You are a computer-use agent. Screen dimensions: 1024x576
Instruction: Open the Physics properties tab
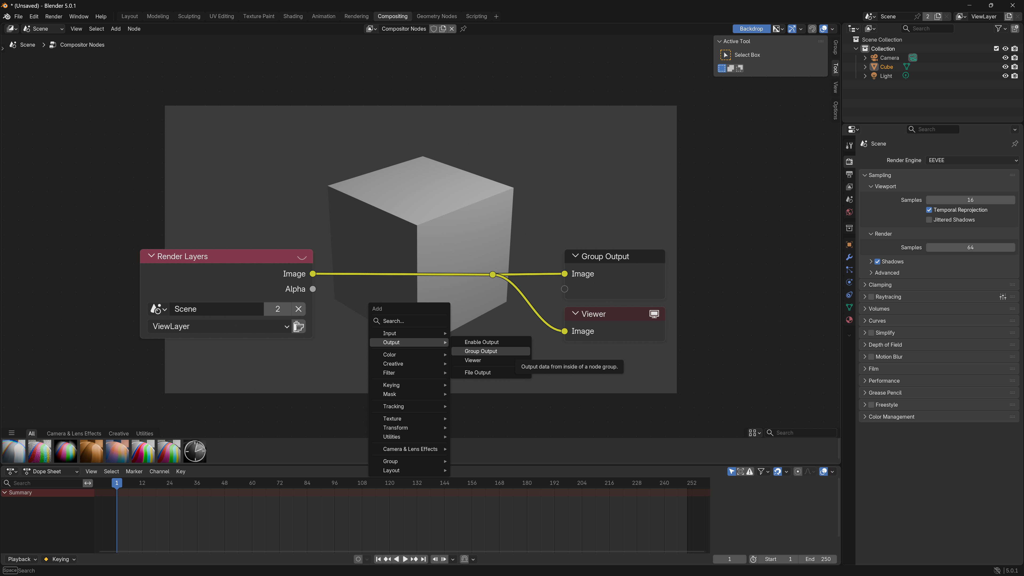(x=850, y=282)
